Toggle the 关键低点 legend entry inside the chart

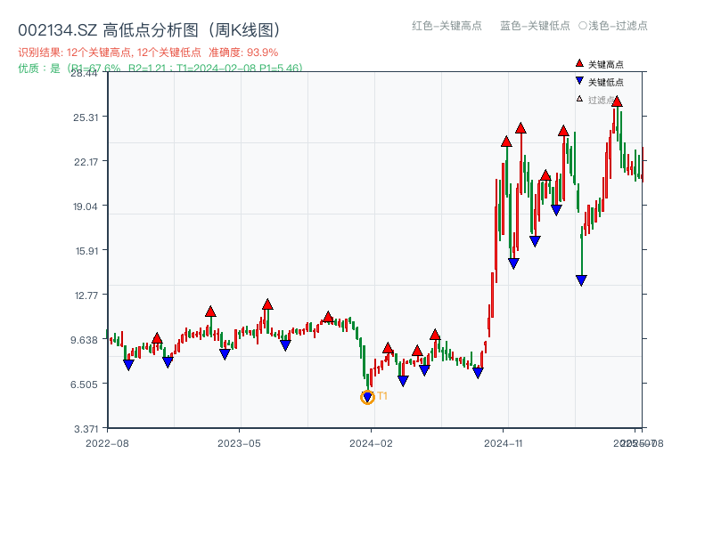point(599,82)
